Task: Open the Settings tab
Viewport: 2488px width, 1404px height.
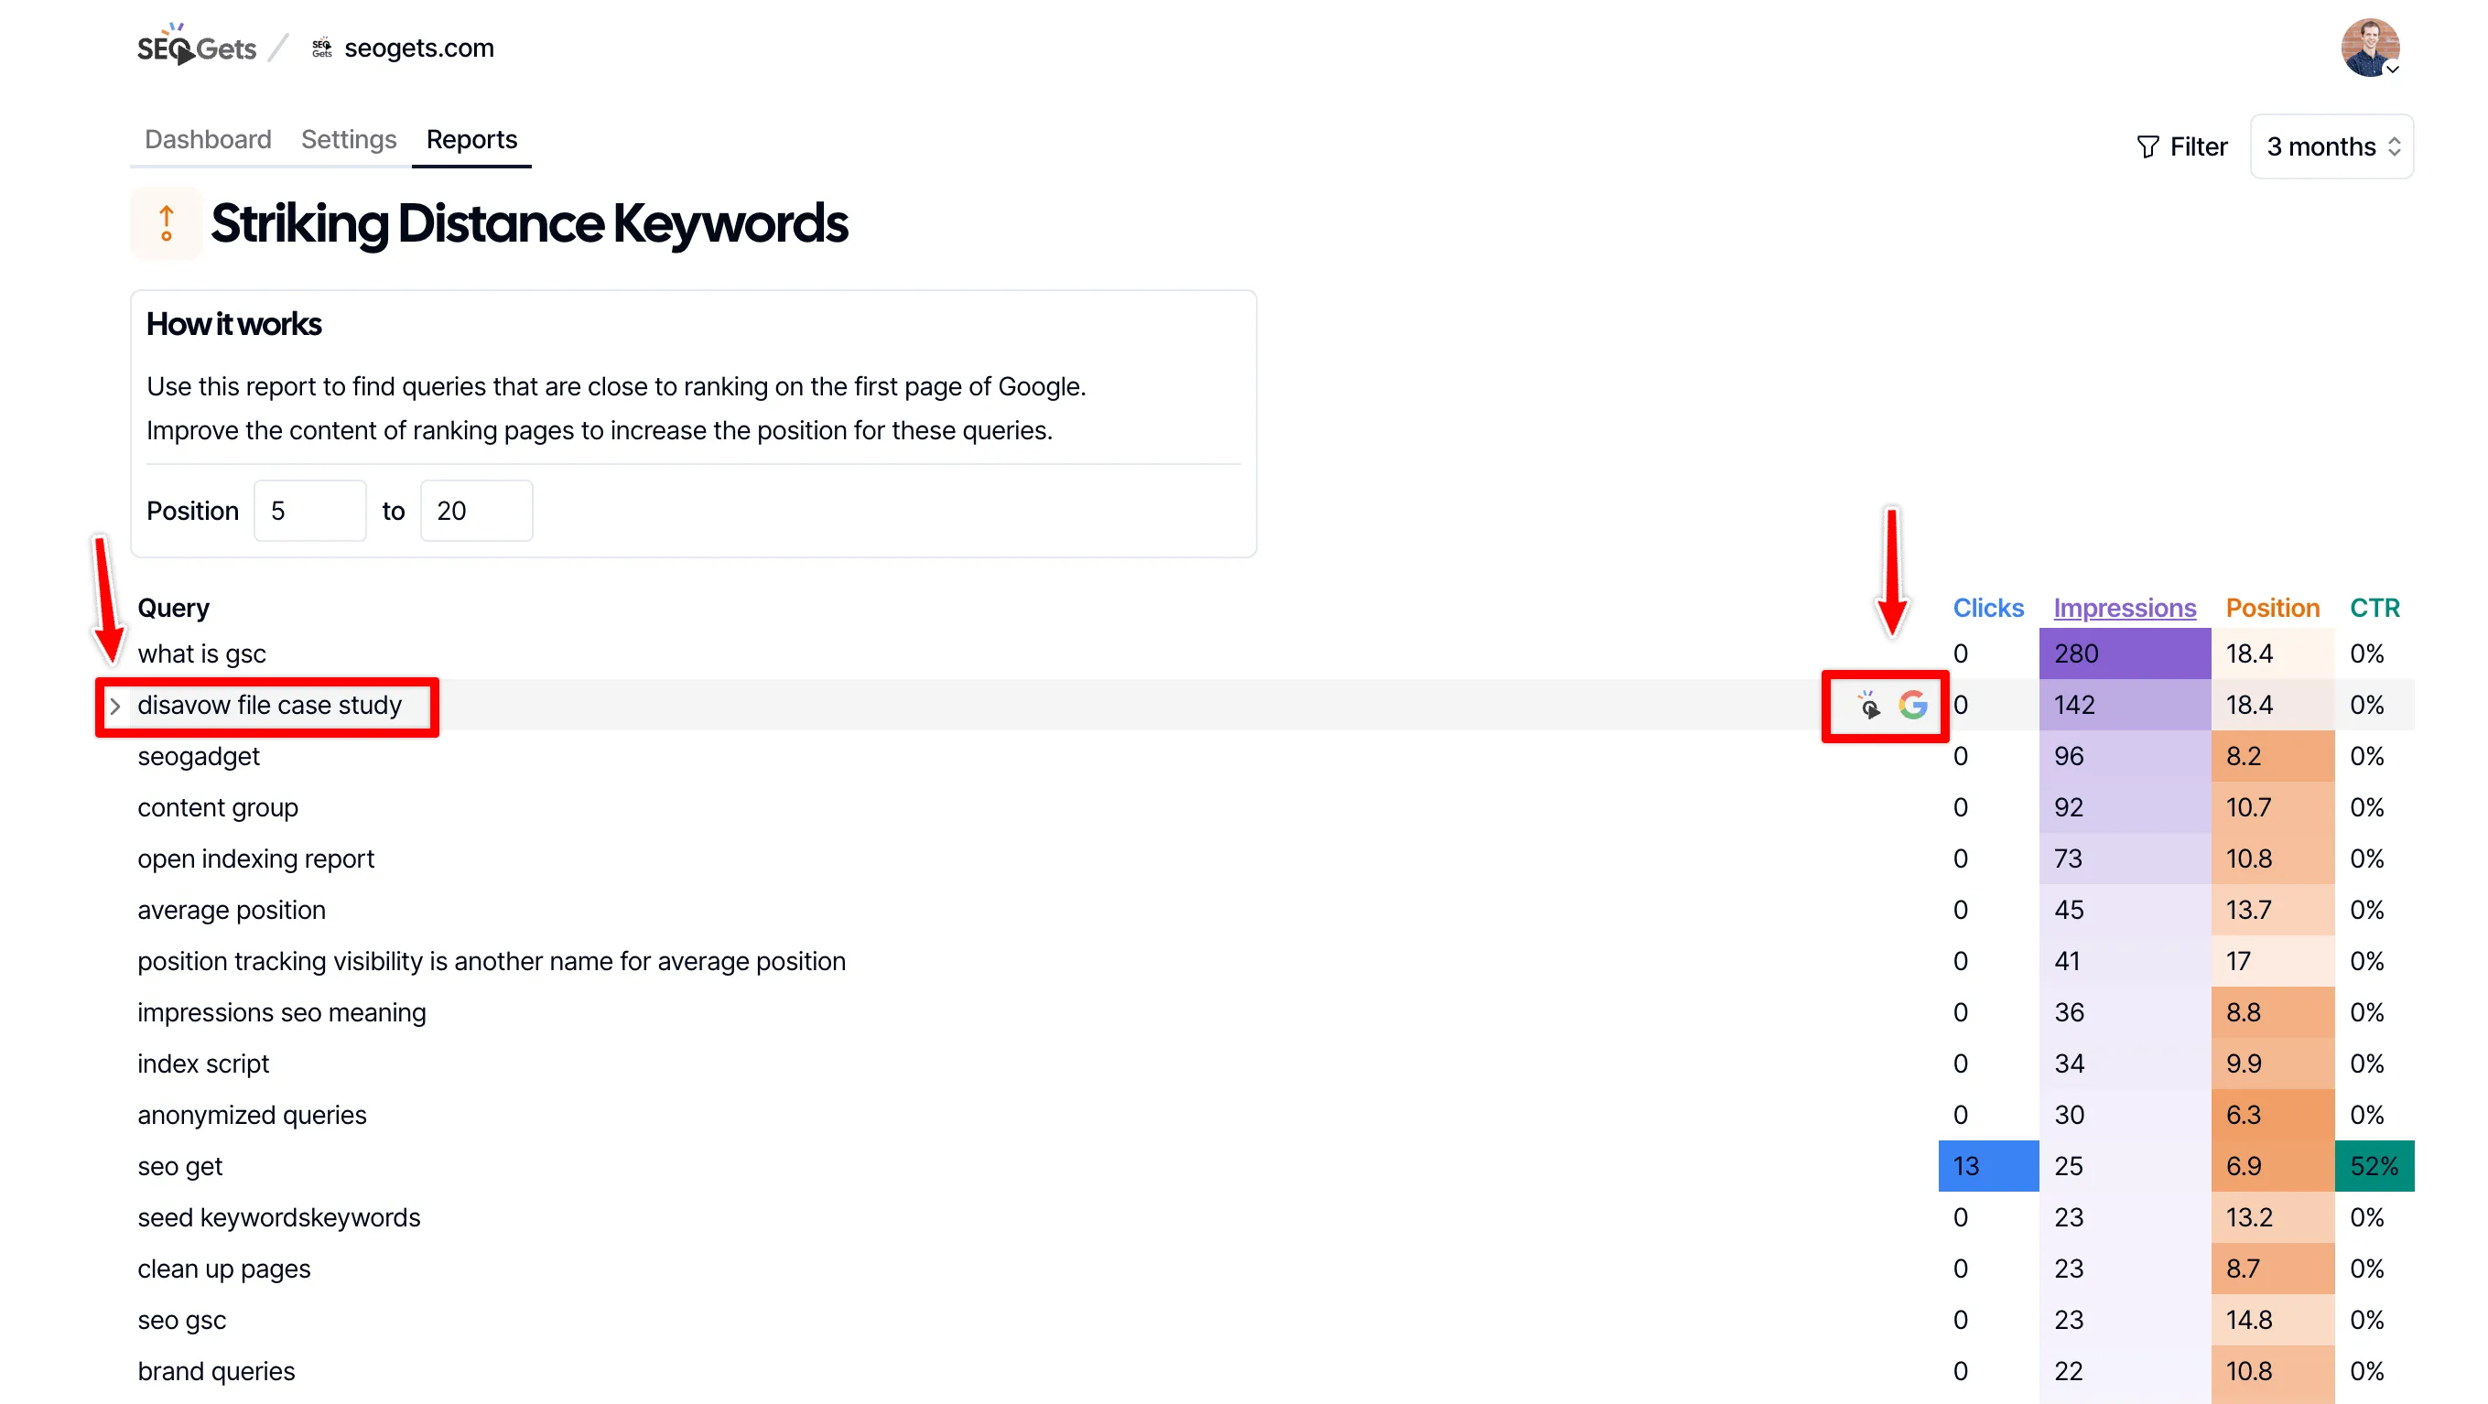Action: tap(348, 139)
